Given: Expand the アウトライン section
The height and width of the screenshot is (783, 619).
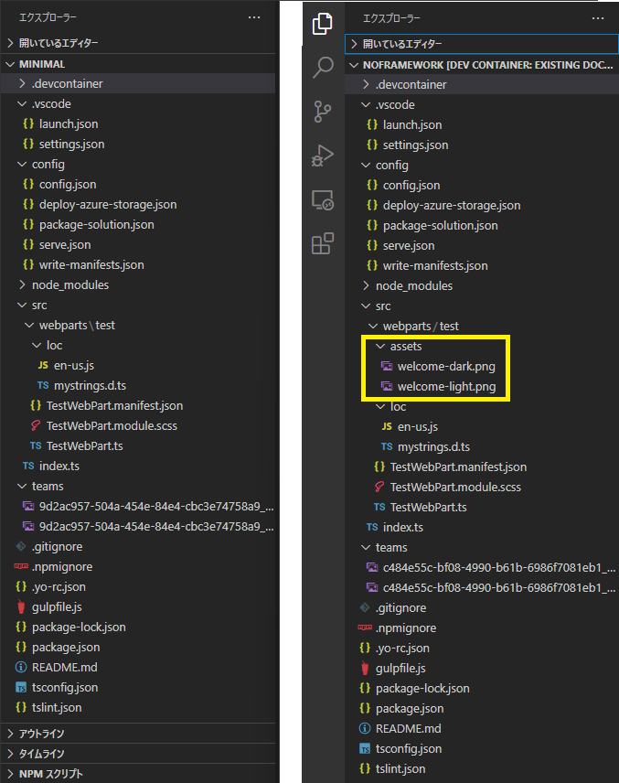Looking at the screenshot, I should point(41,734).
